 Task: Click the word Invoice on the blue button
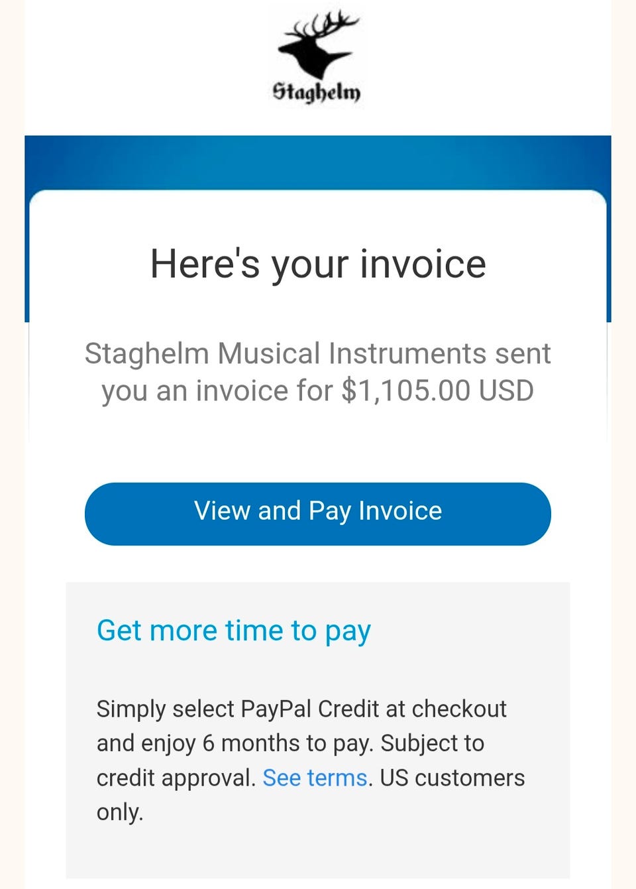click(x=400, y=511)
